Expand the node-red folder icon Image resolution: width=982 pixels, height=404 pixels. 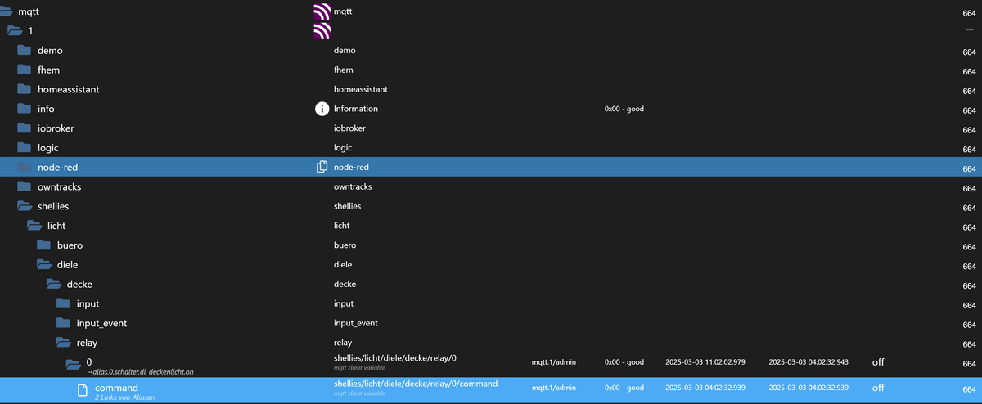pyautogui.click(x=23, y=167)
